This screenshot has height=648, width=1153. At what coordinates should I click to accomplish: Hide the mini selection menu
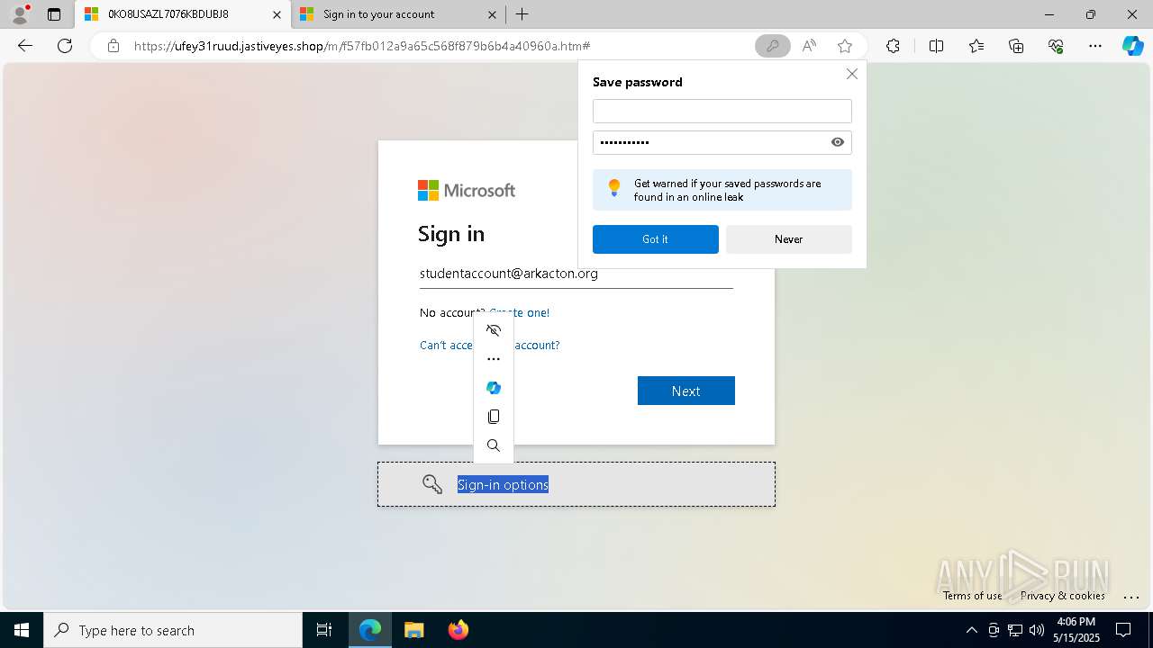tap(494, 330)
